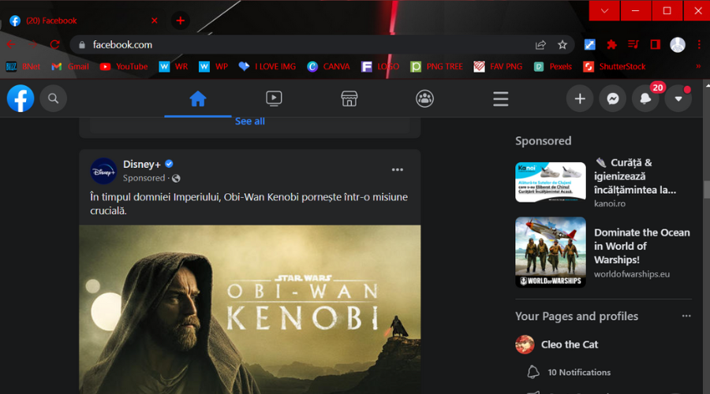The image size is (710, 394).
Task: Click the public globe icon on Disney+ post
Action: (x=176, y=178)
